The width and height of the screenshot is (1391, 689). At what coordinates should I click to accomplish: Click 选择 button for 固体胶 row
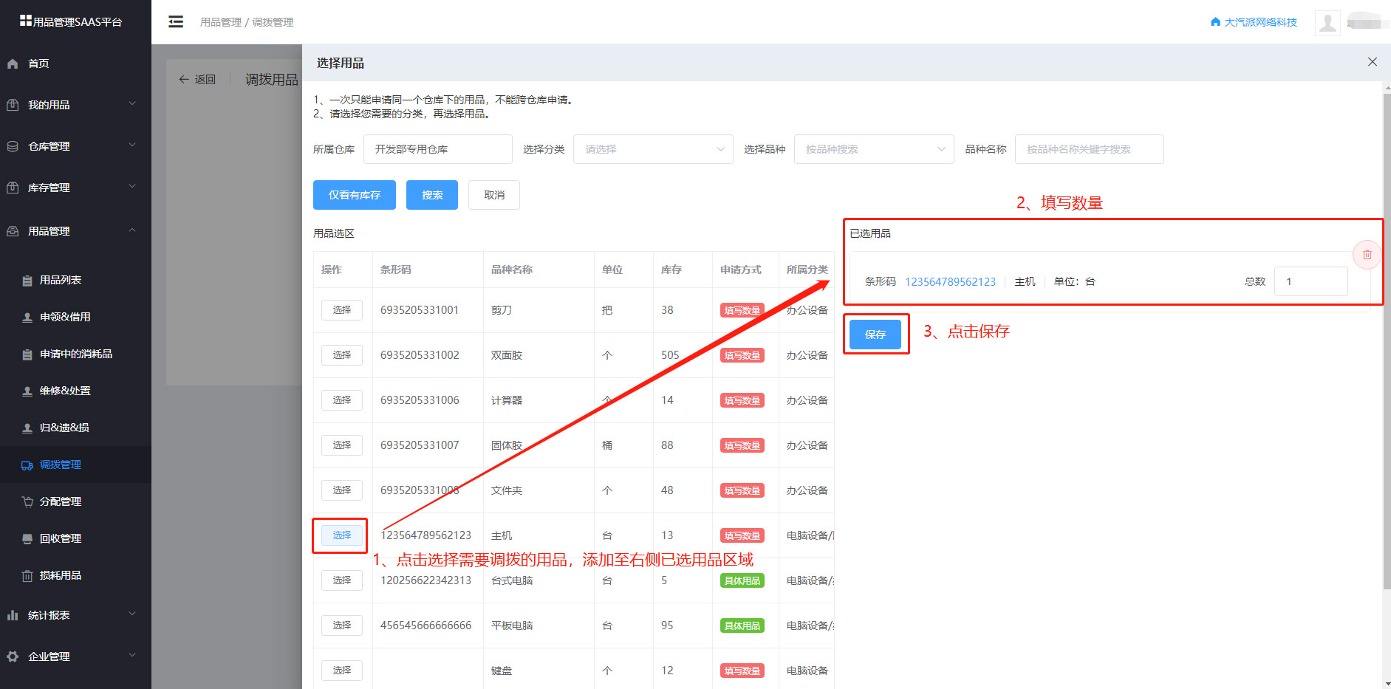(342, 445)
